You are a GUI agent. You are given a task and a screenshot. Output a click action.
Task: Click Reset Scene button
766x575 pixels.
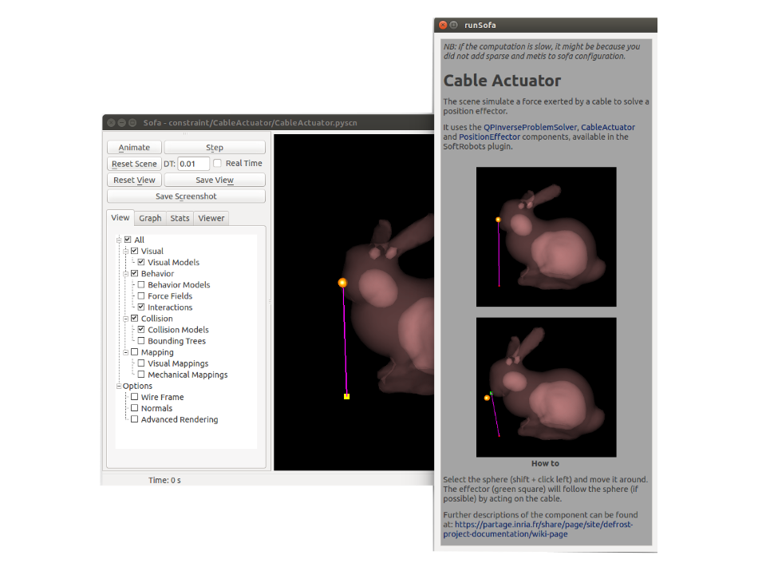point(134,164)
